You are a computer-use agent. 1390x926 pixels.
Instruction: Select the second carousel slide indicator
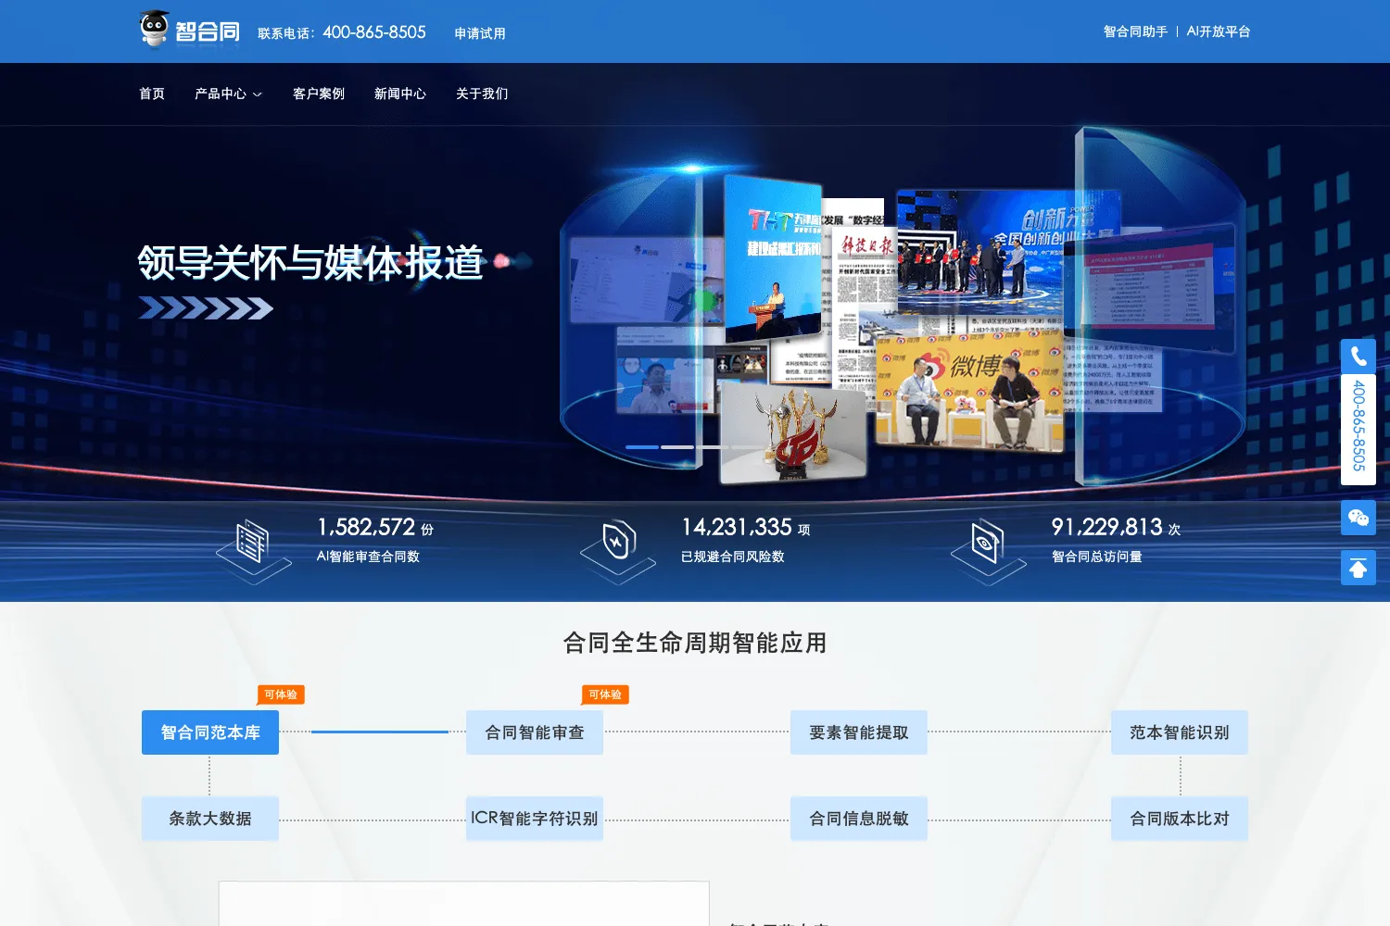point(677,447)
